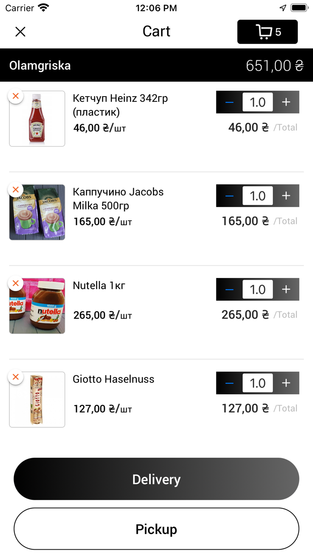This screenshot has width=313, height=556.
Task: Increase Кетчуп Heinz quantity
Action: [286, 102]
